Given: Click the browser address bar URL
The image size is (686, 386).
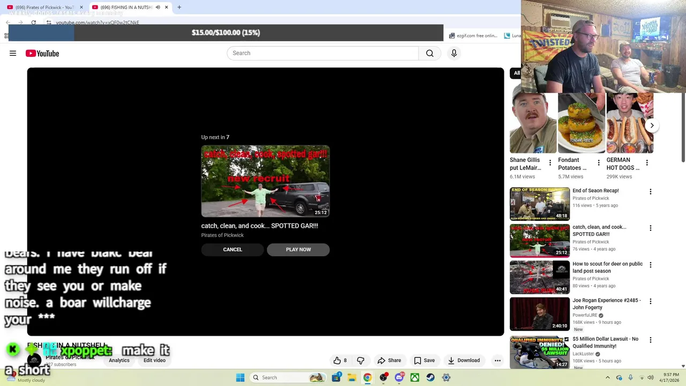Looking at the screenshot, I should 98,23.
